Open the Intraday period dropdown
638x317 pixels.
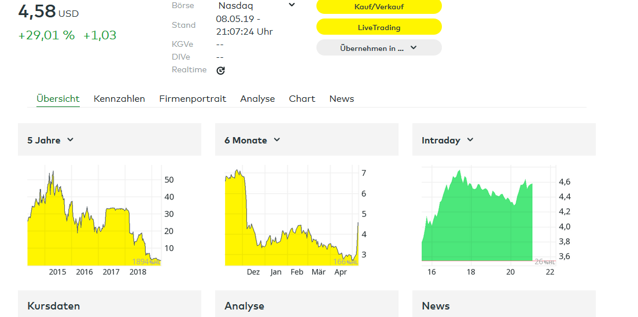point(447,140)
